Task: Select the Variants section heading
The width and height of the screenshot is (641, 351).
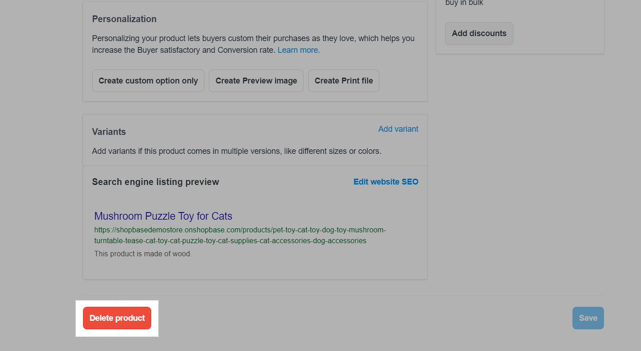Action: coord(109,132)
